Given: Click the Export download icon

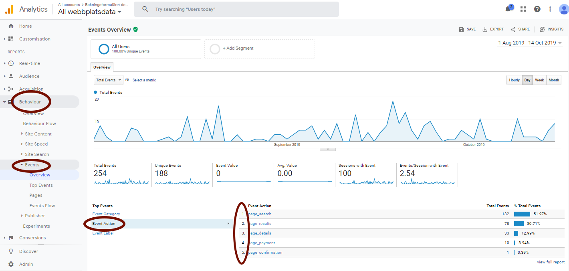Looking at the screenshot, I should [485, 29].
